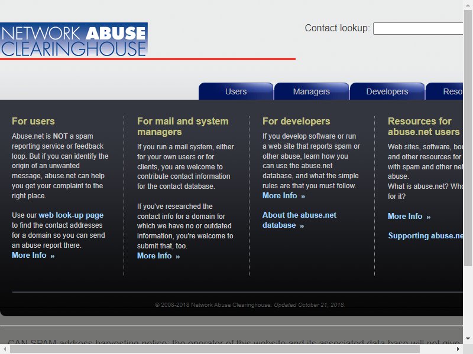Click the Network Abuse Clearinghouse logo
Screen dimensions: 473x354
coord(74,40)
